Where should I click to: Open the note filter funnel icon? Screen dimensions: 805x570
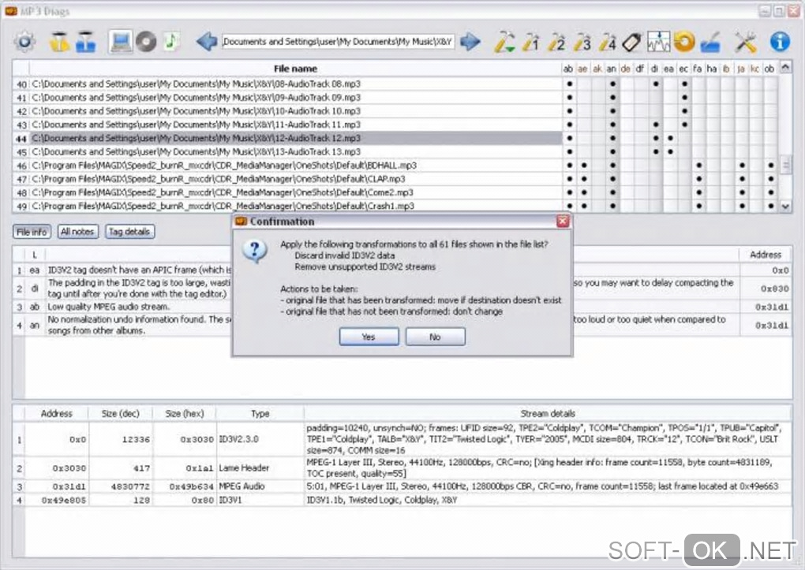[x=58, y=42]
